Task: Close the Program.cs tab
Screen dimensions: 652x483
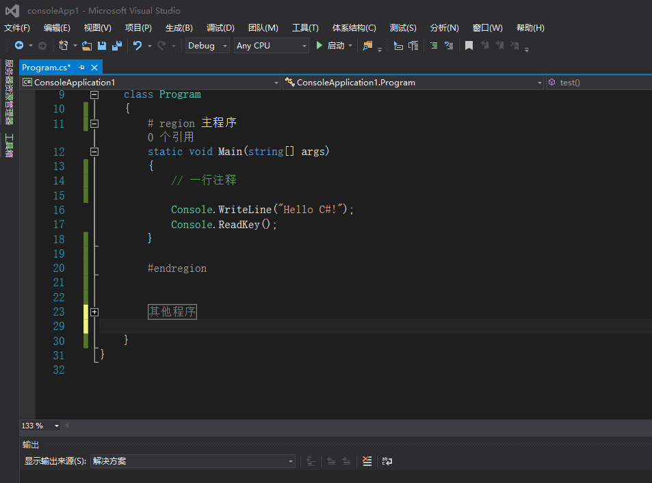Action: pos(94,67)
